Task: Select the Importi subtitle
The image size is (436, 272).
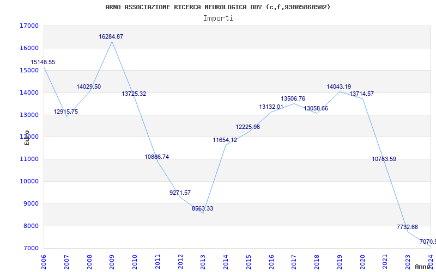Action: pos(218,18)
